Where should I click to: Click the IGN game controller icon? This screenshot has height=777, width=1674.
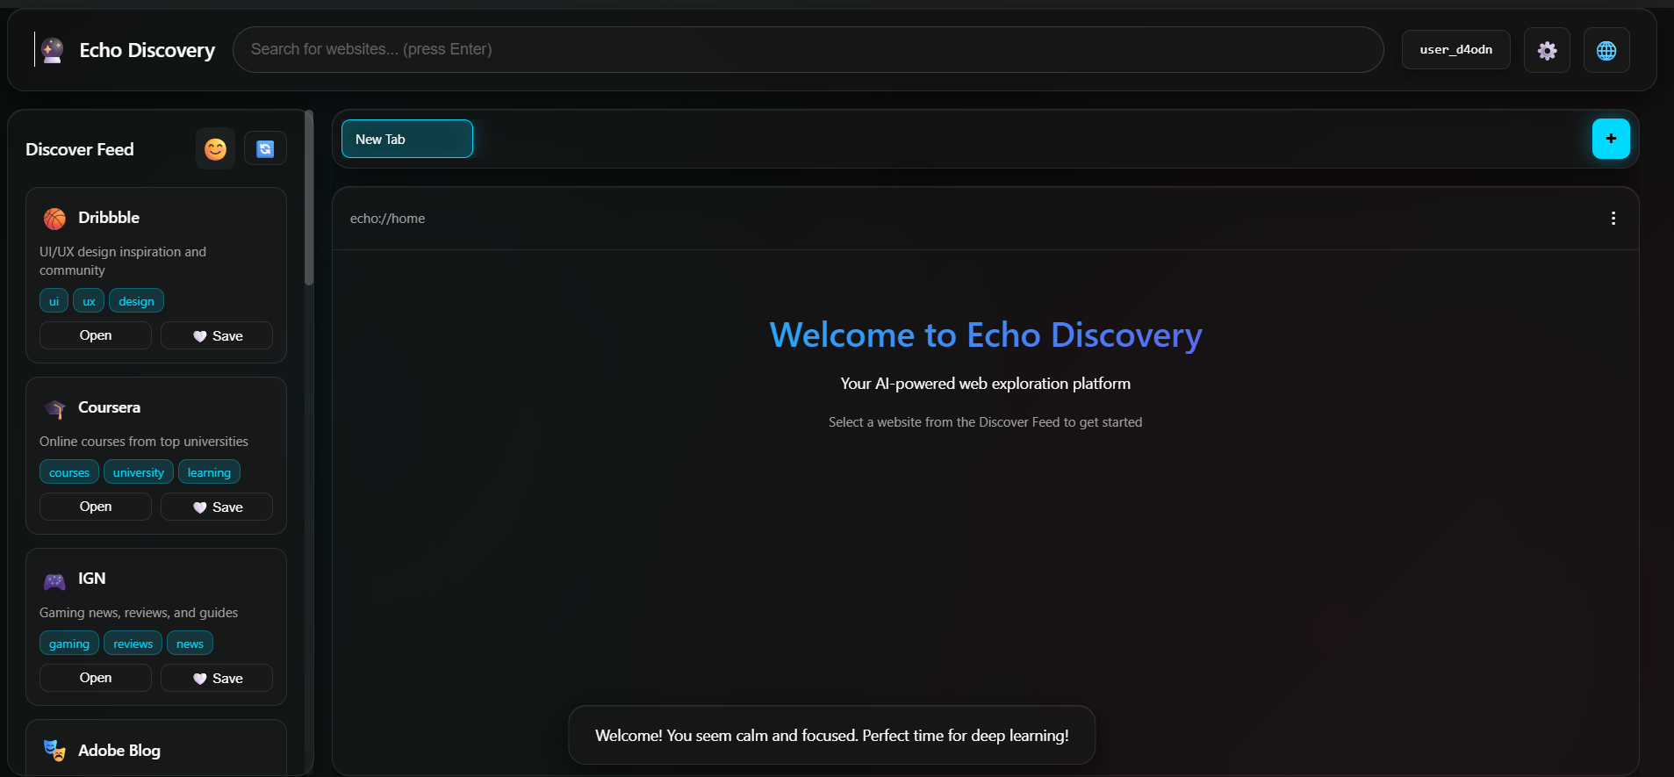(x=54, y=579)
